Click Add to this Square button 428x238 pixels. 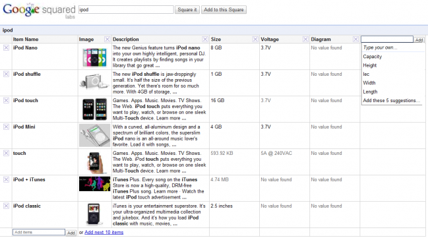[224, 9]
